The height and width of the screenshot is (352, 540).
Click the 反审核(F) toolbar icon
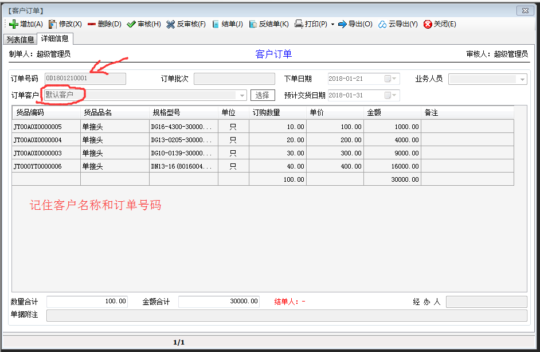point(171,24)
